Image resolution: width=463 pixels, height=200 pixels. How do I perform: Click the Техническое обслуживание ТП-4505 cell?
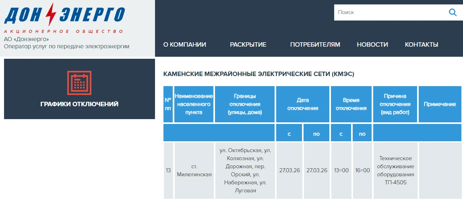tap(395, 171)
